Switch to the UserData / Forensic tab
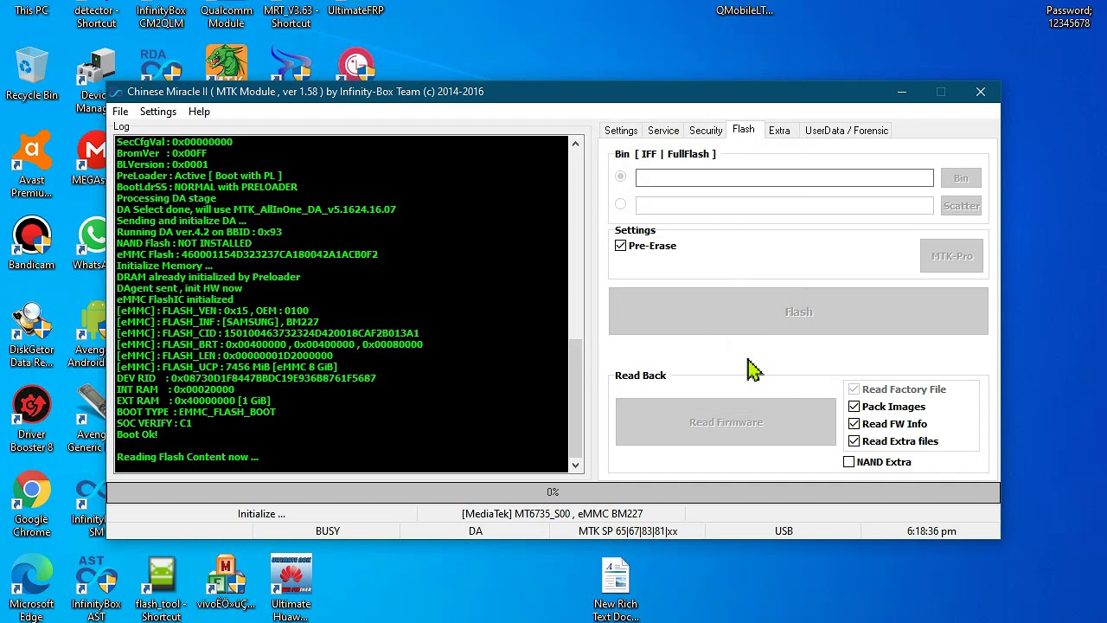1107x623 pixels. 846,131
